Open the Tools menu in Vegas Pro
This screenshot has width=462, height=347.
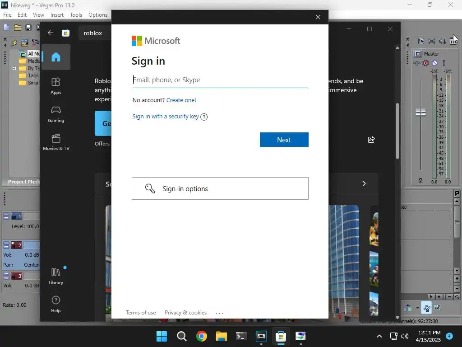76,15
